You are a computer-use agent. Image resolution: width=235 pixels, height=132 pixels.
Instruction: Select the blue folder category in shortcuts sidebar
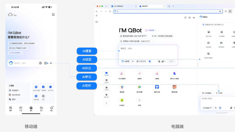[x=107, y=74]
